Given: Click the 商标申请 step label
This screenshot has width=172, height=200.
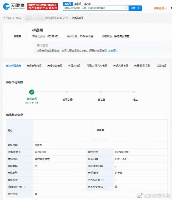Looking at the screenshot, I should [x=32, y=99].
